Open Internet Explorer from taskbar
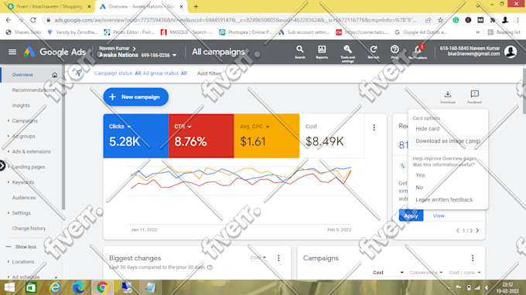Image resolution: width=526 pixels, height=295 pixels. [x=55, y=287]
